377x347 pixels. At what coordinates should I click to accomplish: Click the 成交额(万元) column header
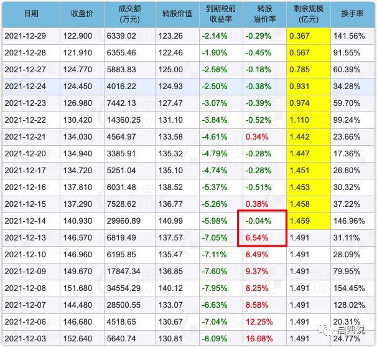129,14
